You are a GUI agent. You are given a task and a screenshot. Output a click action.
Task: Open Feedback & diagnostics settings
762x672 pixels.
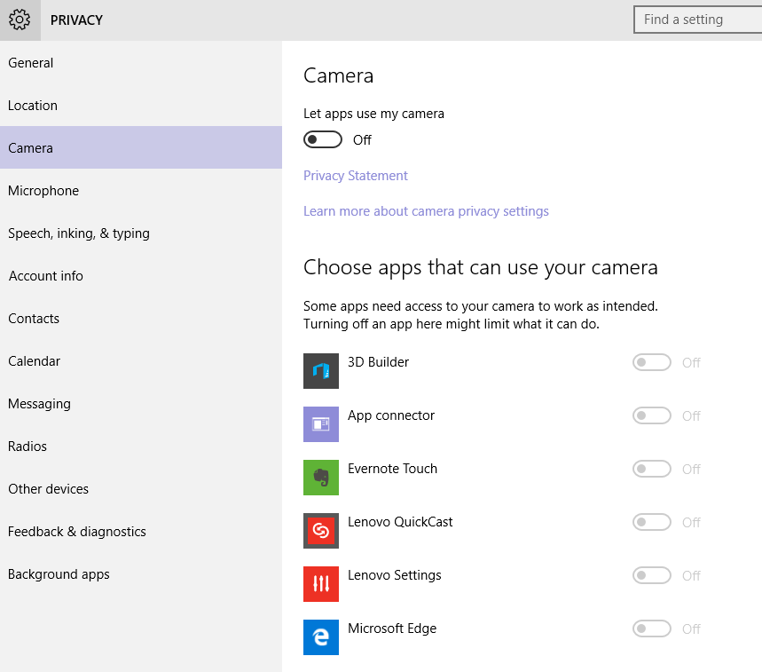click(x=141, y=532)
